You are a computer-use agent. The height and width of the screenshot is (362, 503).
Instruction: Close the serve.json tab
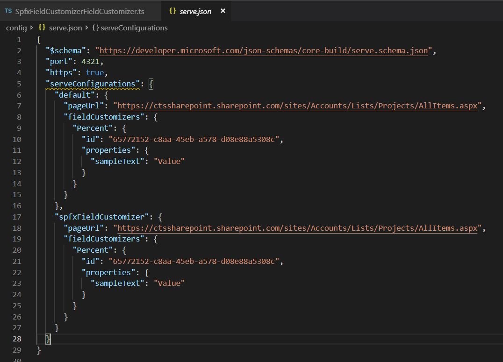pyautogui.click(x=223, y=11)
